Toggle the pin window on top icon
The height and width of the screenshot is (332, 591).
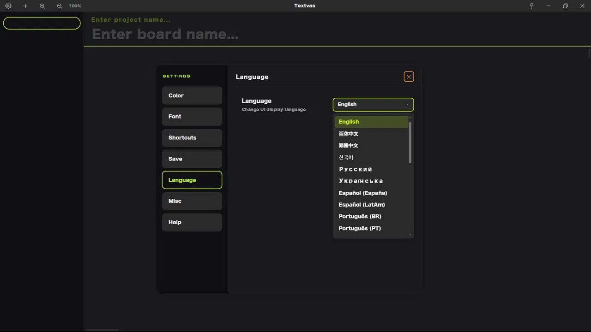tap(531, 6)
